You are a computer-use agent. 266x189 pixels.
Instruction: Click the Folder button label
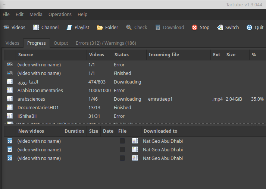[x=112, y=27]
